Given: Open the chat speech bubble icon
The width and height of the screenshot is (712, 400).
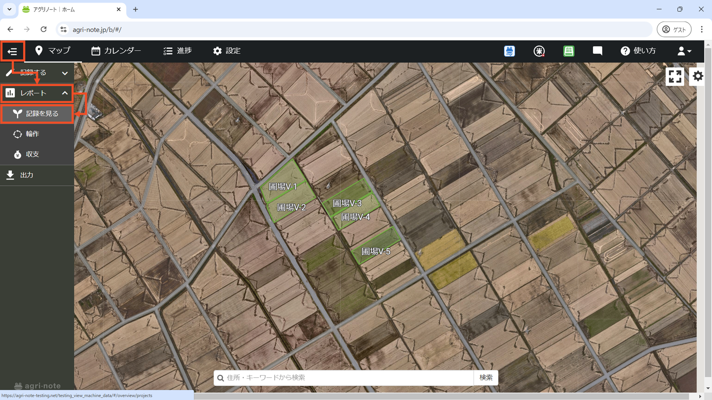Looking at the screenshot, I should click(597, 51).
